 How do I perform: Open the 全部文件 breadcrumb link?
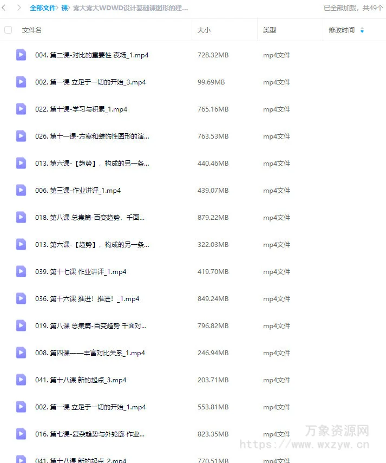click(43, 8)
